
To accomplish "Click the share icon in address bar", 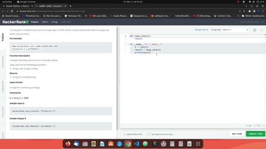I will tap(239, 11).
